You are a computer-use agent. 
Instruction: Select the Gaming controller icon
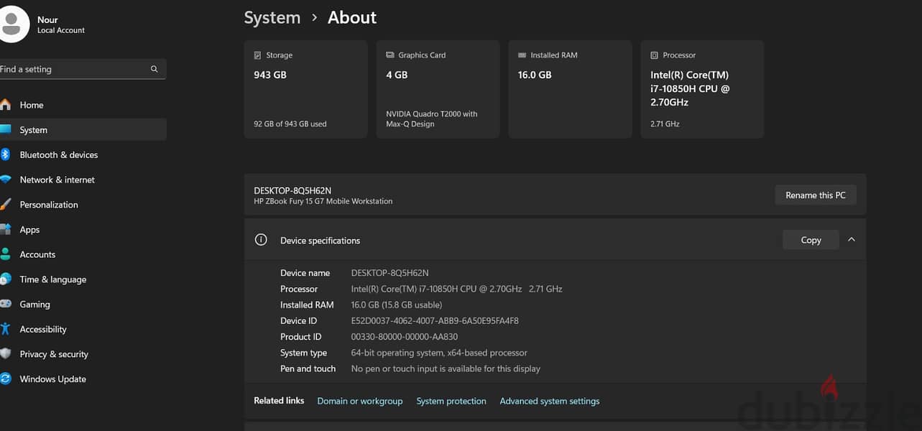pyautogui.click(x=6, y=304)
